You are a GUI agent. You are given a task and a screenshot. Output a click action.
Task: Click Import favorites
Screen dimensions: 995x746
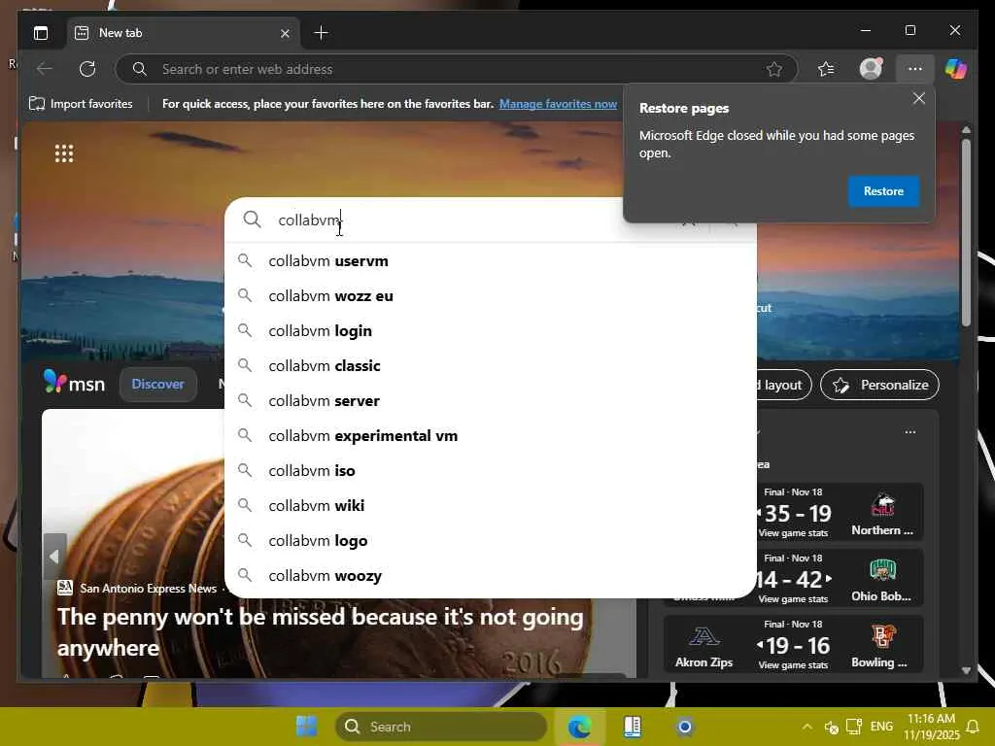(82, 103)
